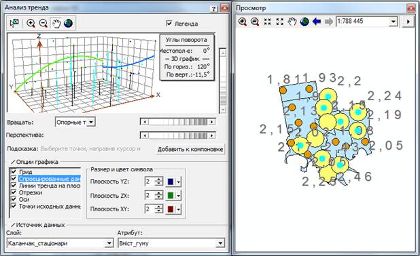This screenshot has width=420, height=256.
Task: Click the blue YZ plane color swatch
Action: coord(171,182)
